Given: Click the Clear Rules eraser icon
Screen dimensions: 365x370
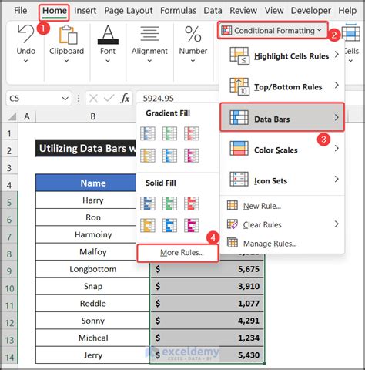Looking at the screenshot, I should (x=233, y=224).
